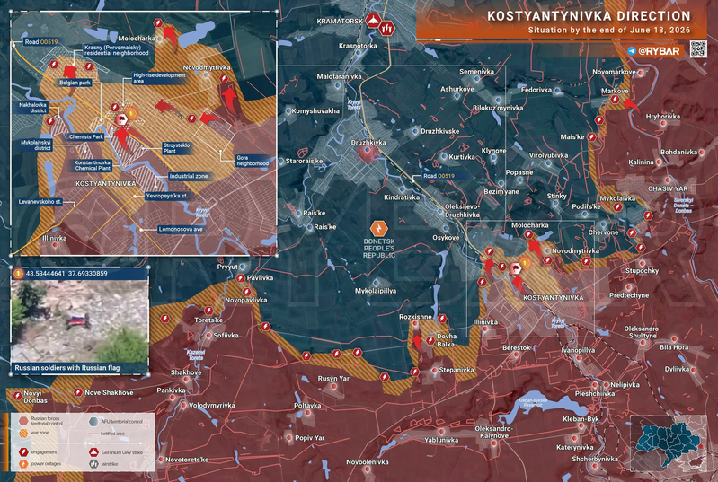Click the engagement icon next to Novyi Donbas
This screenshot has width=718, height=482.
(17, 396)
